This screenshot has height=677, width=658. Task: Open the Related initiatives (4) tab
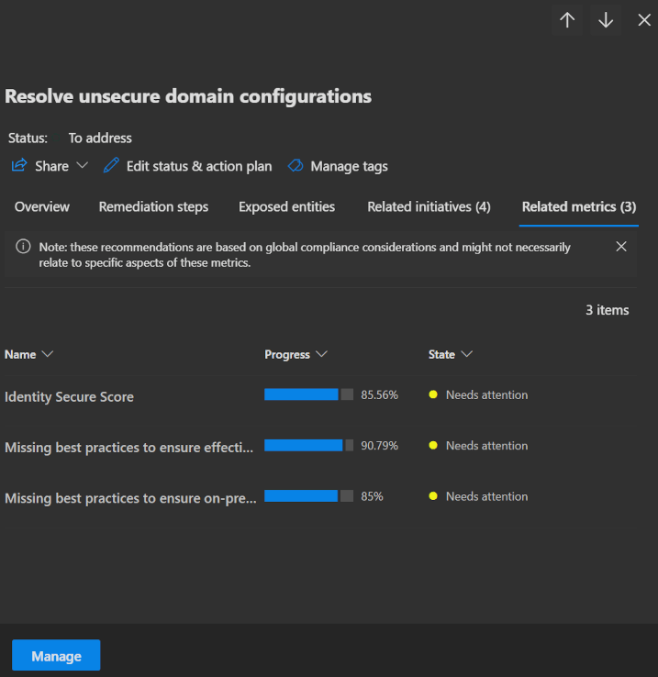click(429, 207)
